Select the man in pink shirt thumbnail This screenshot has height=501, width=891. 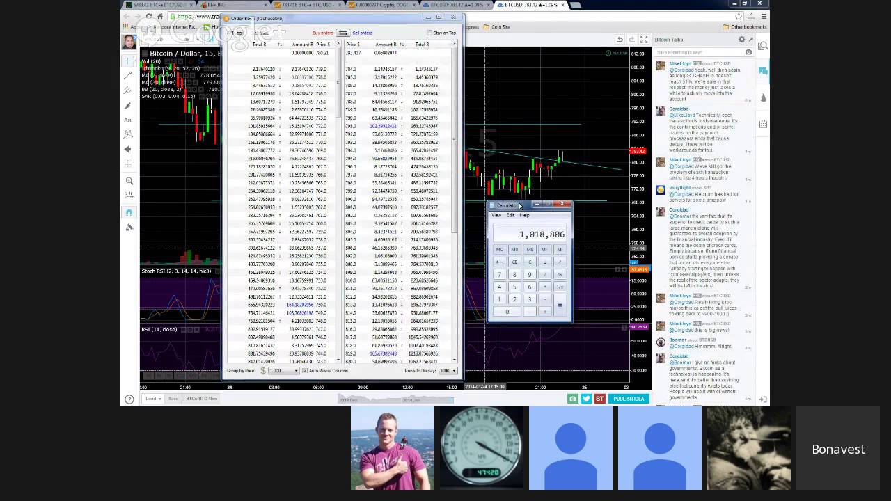(393, 449)
